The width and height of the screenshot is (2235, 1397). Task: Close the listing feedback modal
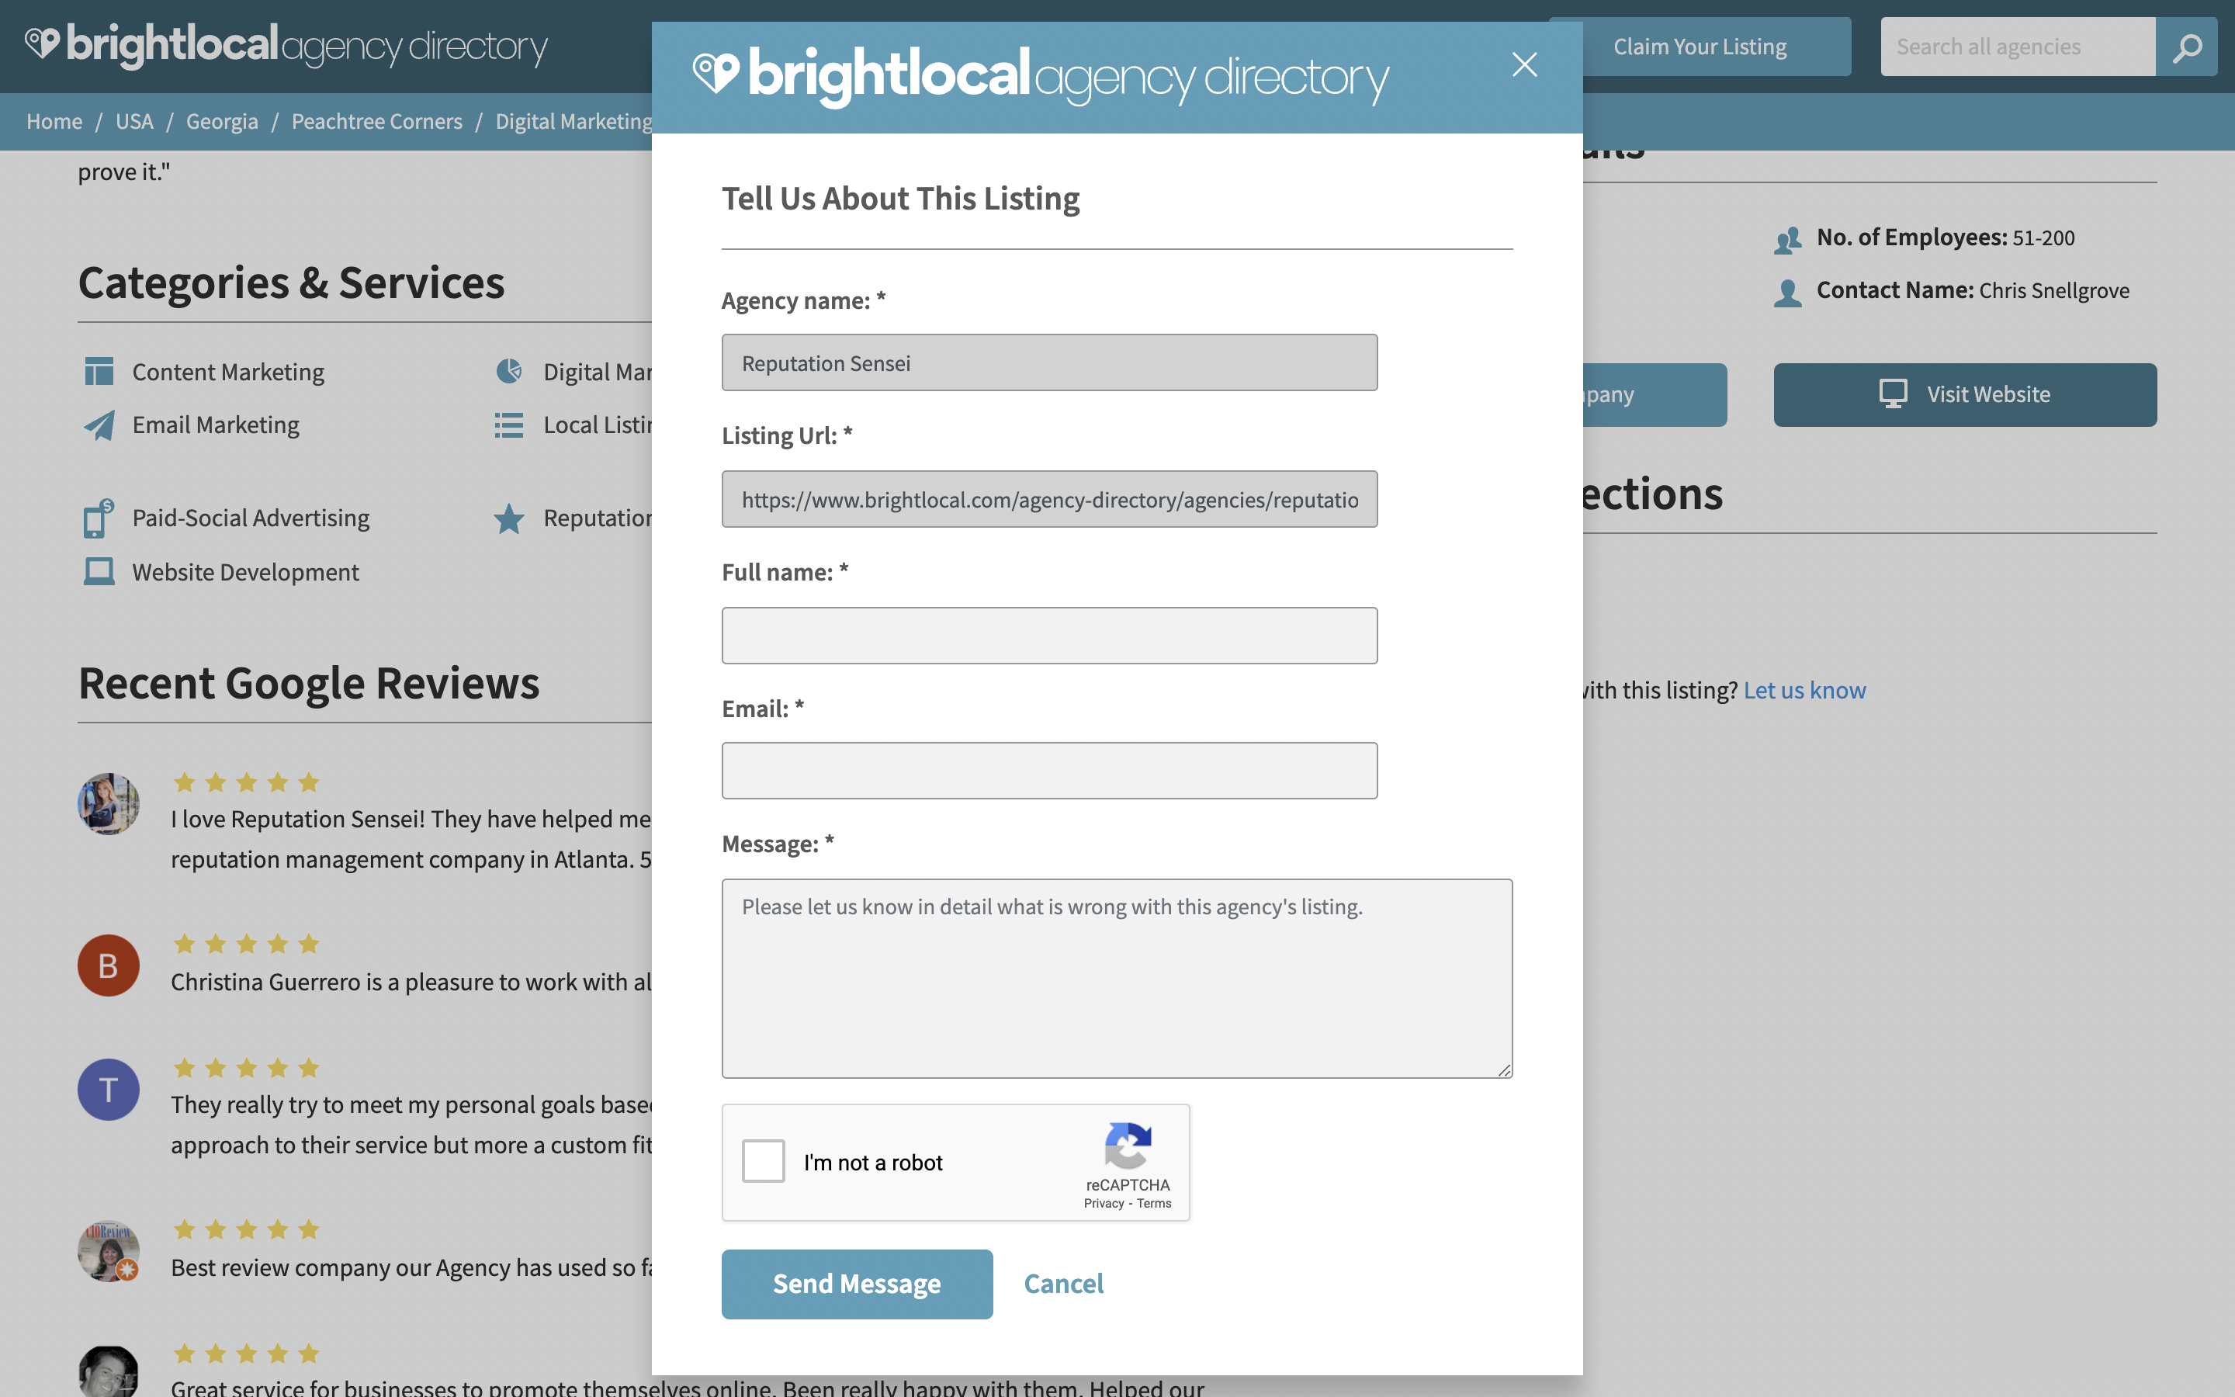tap(1524, 64)
